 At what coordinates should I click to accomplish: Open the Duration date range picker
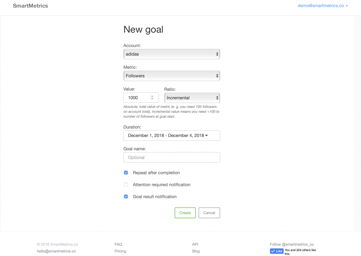tap(172, 135)
